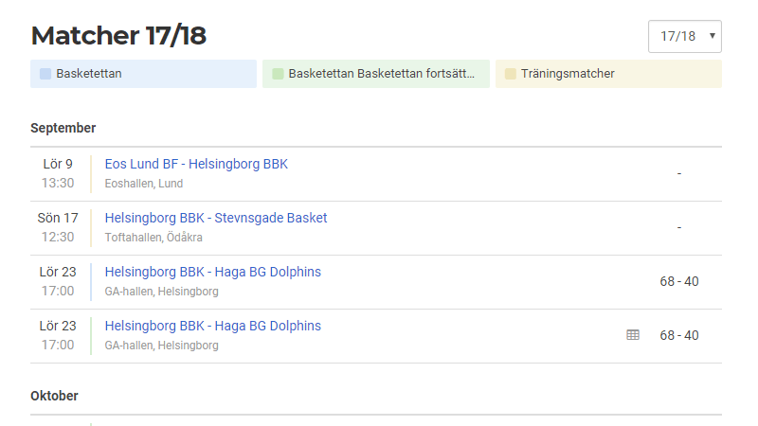
Task: Toggle the Träningsmatcher filter chip
Action: tap(608, 74)
